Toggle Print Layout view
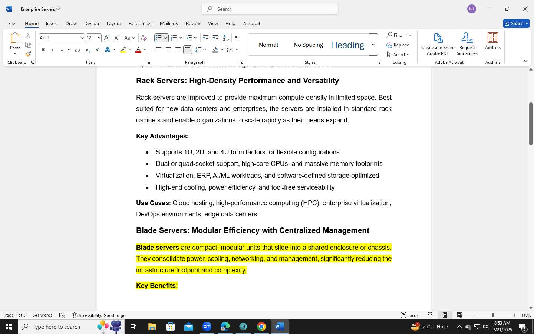Image resolution: width=534 pixels, height=334 pixels. 445,315
